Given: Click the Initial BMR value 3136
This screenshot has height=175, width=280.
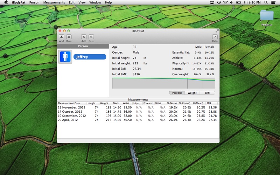Looking at the screenshot, I should [x=136, y=74].
